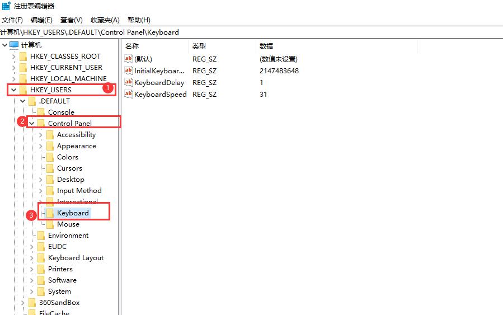
Task: Select the Desktop key
Action: tap(70, 180)
